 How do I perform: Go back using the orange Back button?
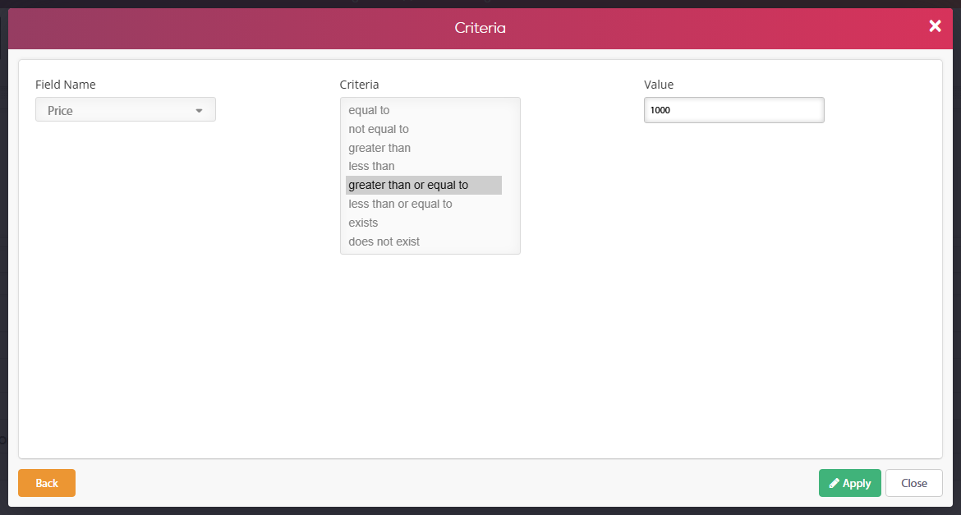point(47,483)
